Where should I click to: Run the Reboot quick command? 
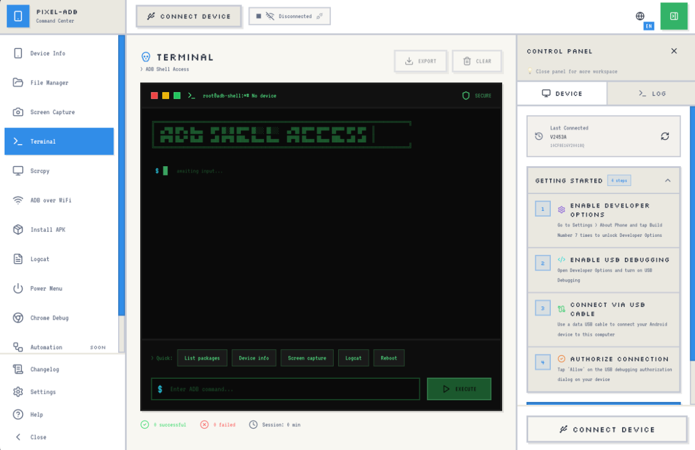click(x=389, y=358)
